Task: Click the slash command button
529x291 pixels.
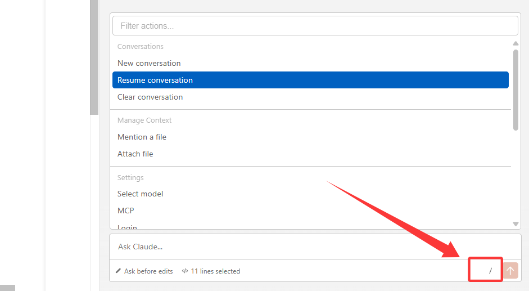Action: click(x=490, y=271)
